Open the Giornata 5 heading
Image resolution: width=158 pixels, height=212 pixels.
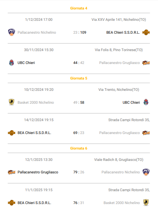click(79, 78)
